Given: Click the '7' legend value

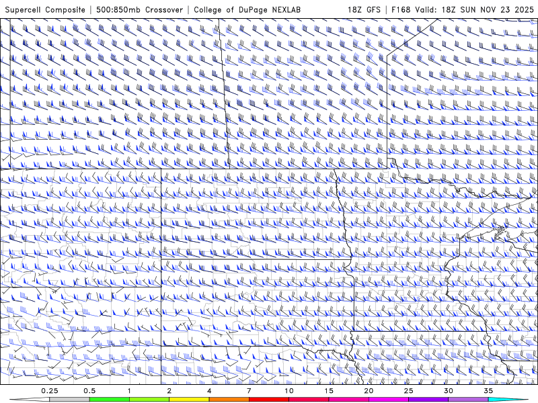Looking at the screenshot, I should click(249, 391).
